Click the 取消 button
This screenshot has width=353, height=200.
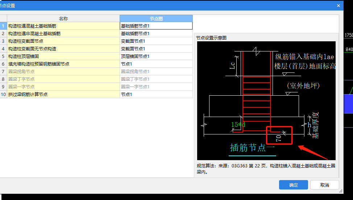(x=324, y=185)
